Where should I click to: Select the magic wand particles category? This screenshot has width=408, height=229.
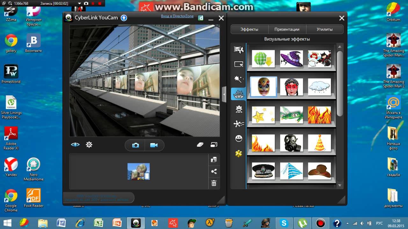point(239,79)
